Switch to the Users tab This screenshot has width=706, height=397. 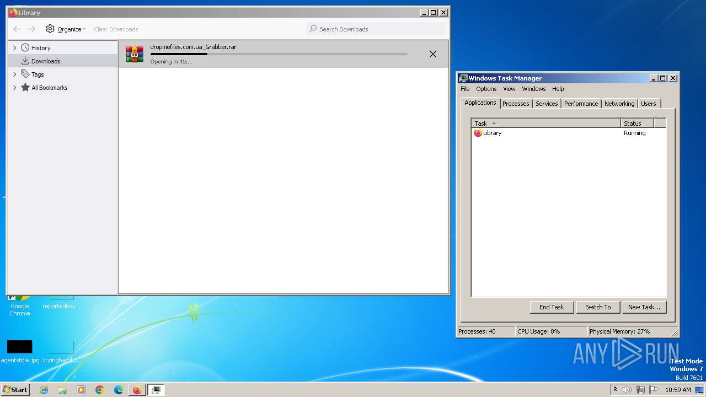tap(649, 104)
